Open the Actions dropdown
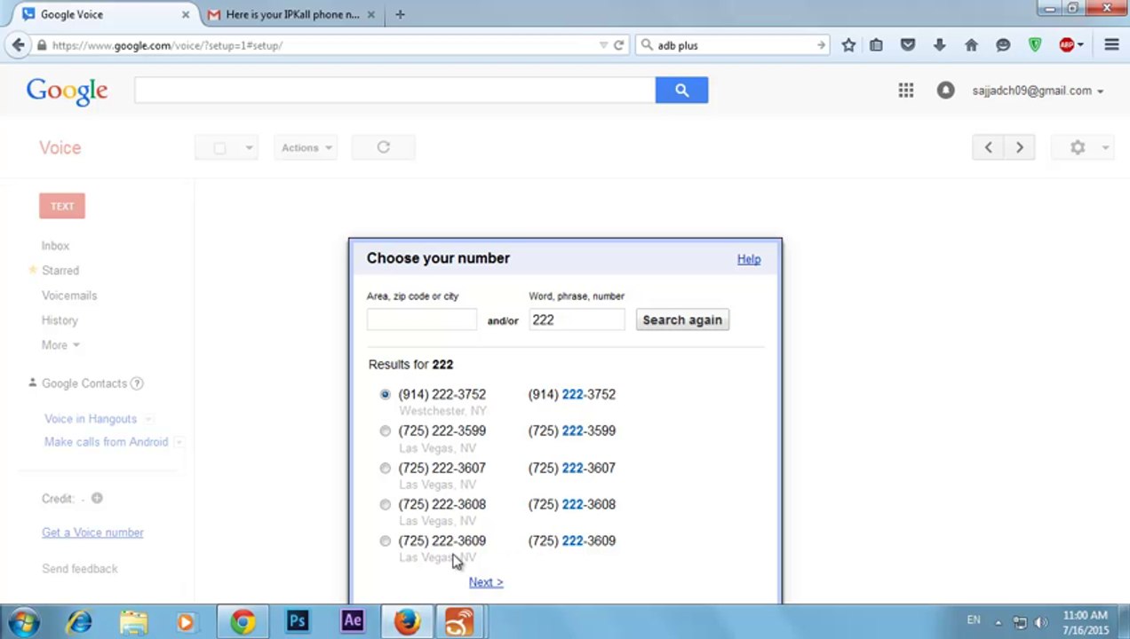1130x639 pixels. 306,147
